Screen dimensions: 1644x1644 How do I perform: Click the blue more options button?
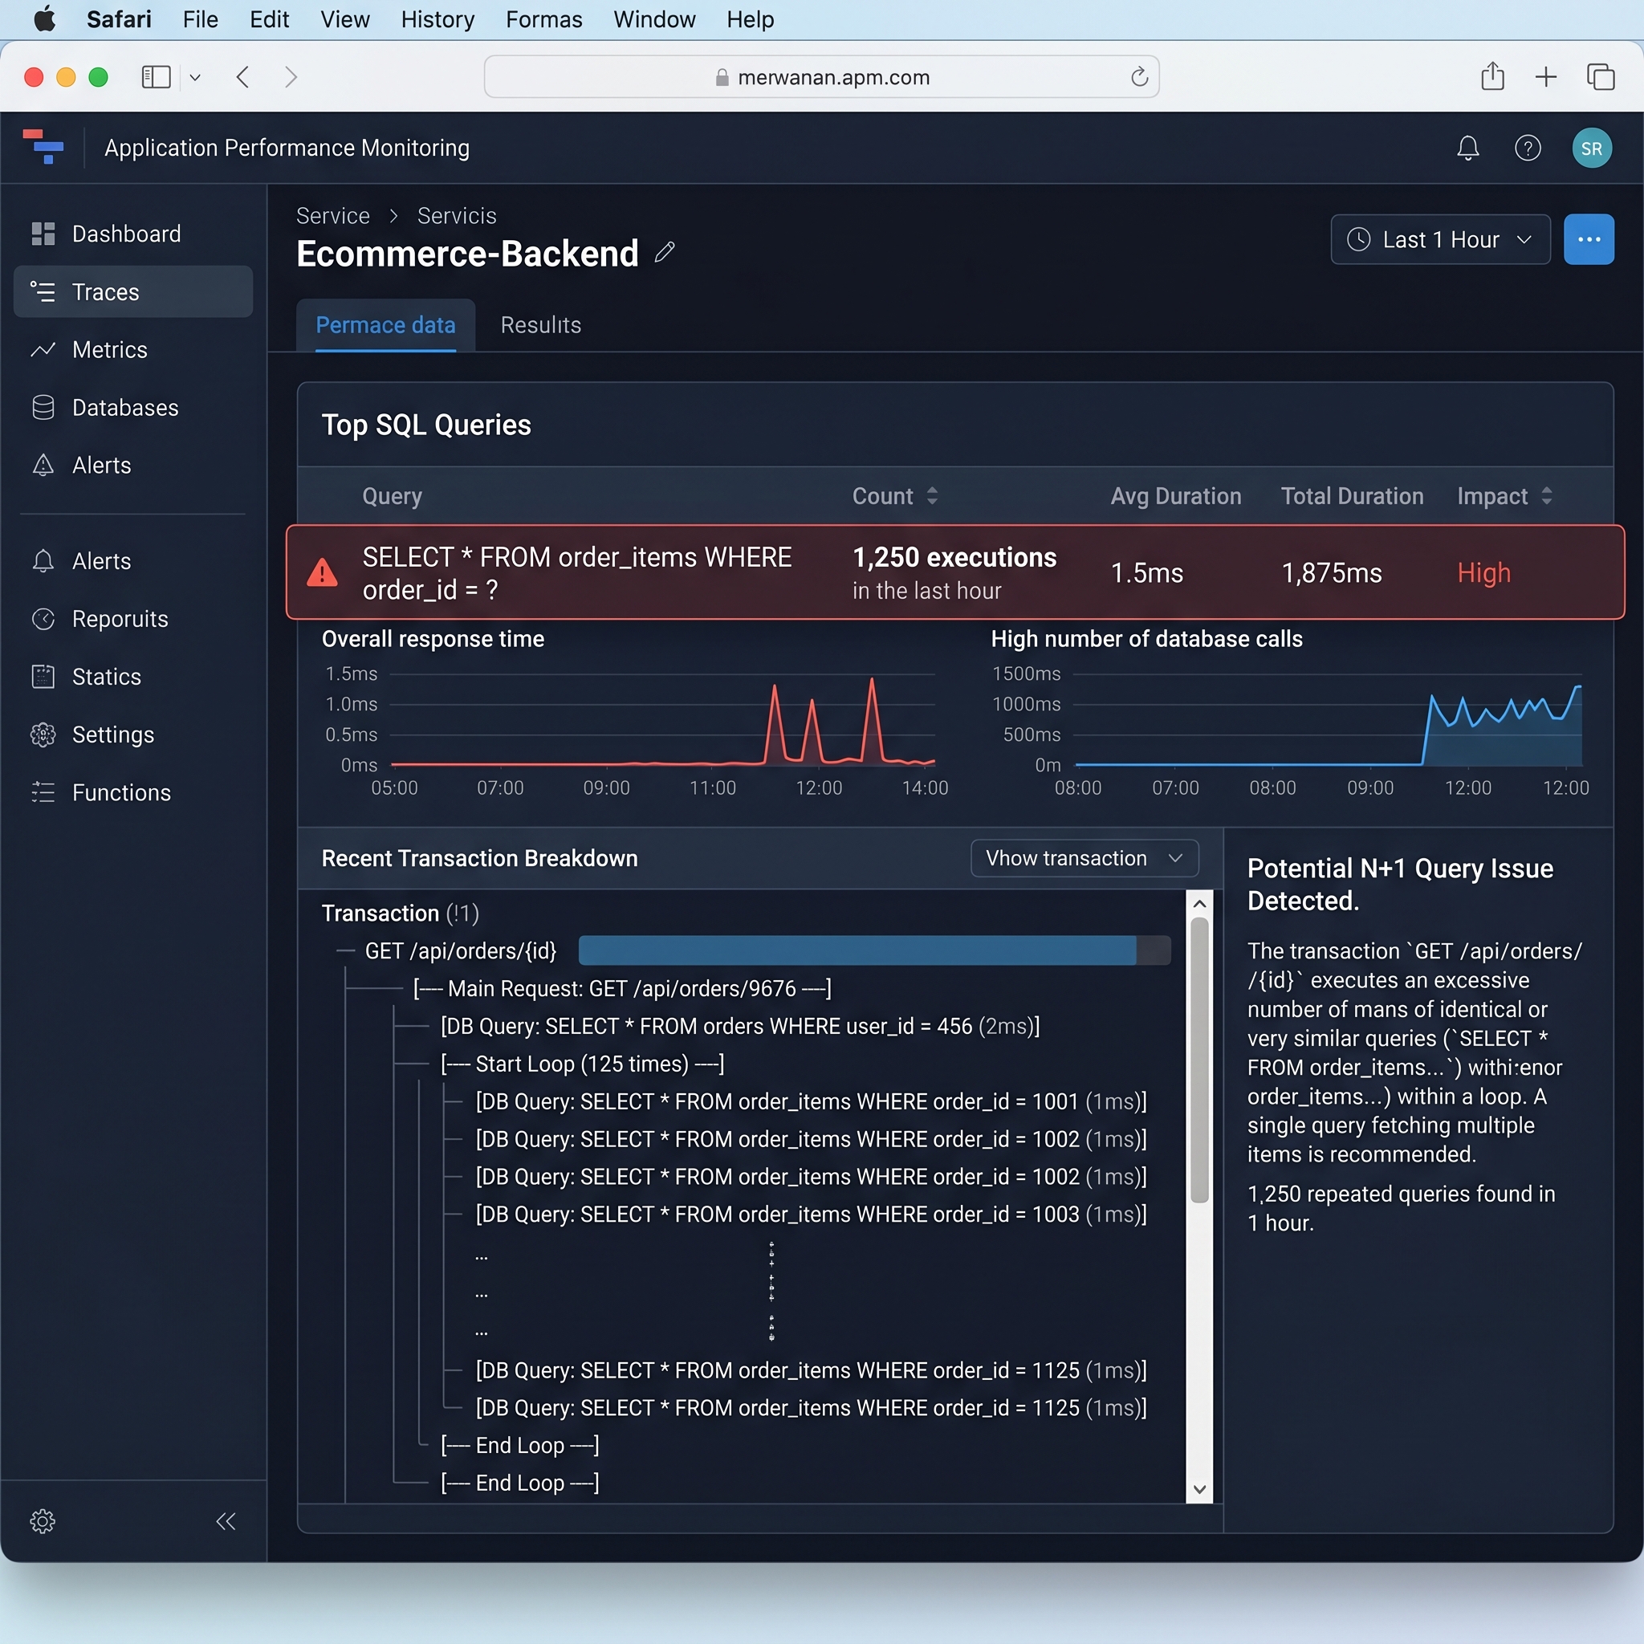pyautogui.click(x=1589, y=239)
